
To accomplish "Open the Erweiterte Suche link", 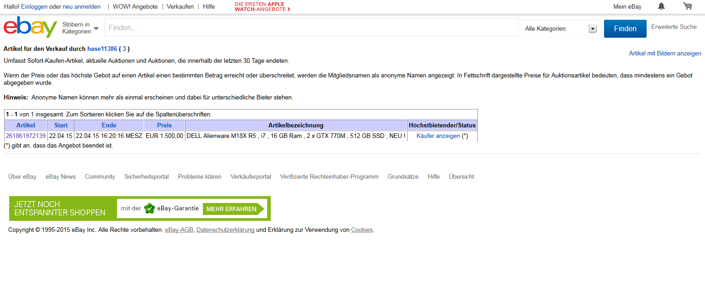I will click(674, 27).
